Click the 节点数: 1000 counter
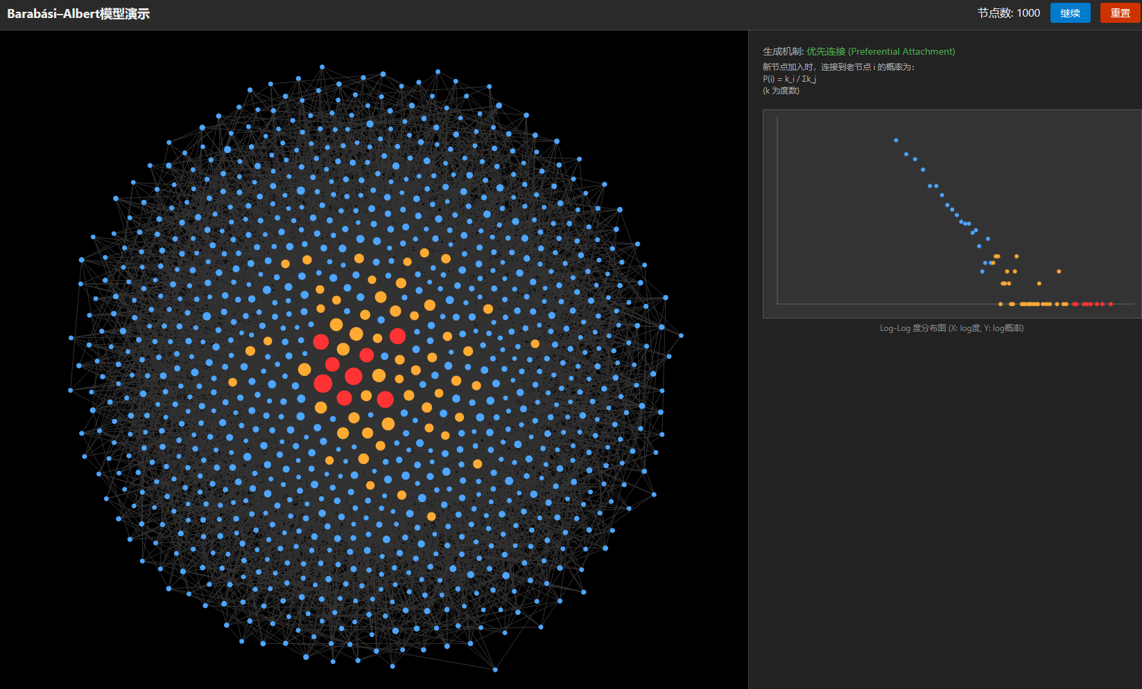Image resolution: width=1142 pixels, height=689 pixels. 1008,13
